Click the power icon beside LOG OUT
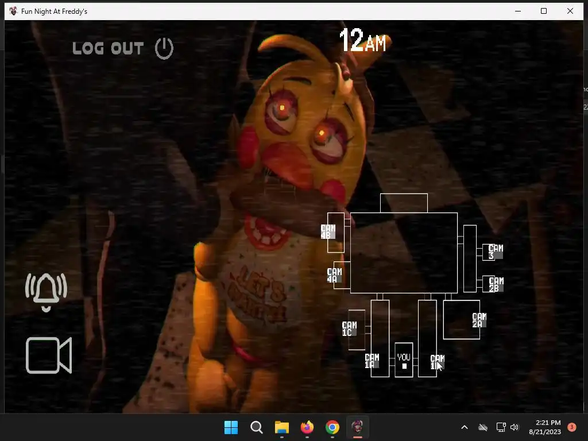This screenshot has width=588, height=441. pos(164,48)
